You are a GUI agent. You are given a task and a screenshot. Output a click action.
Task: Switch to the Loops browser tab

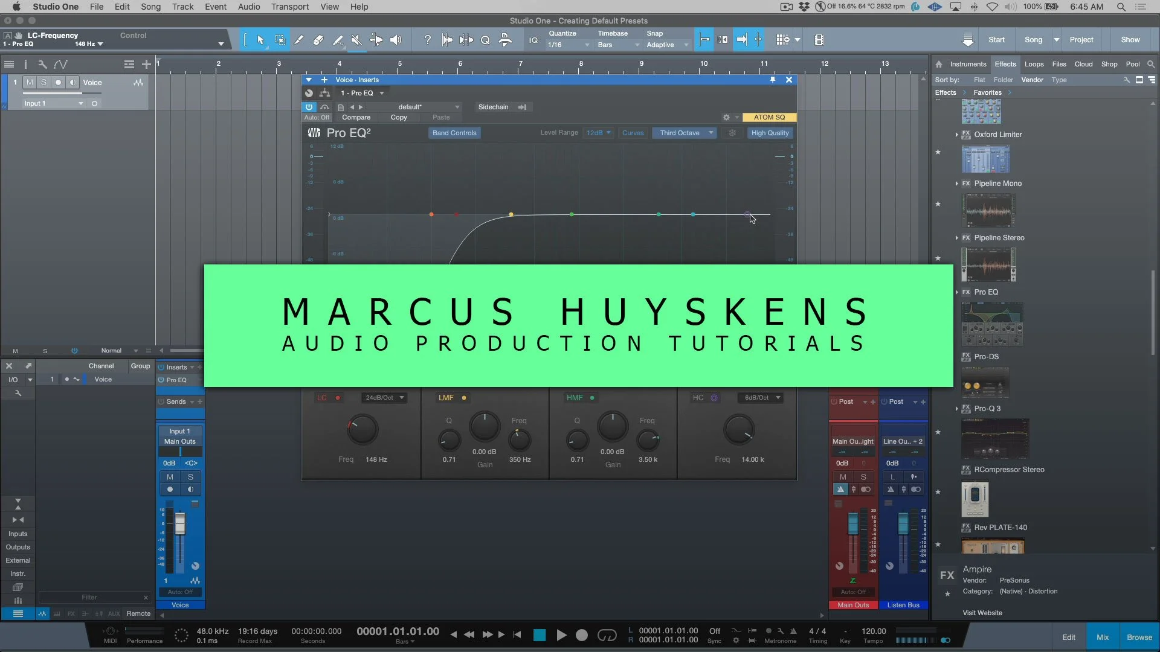pyautogui.click(x=1034, y=64)
